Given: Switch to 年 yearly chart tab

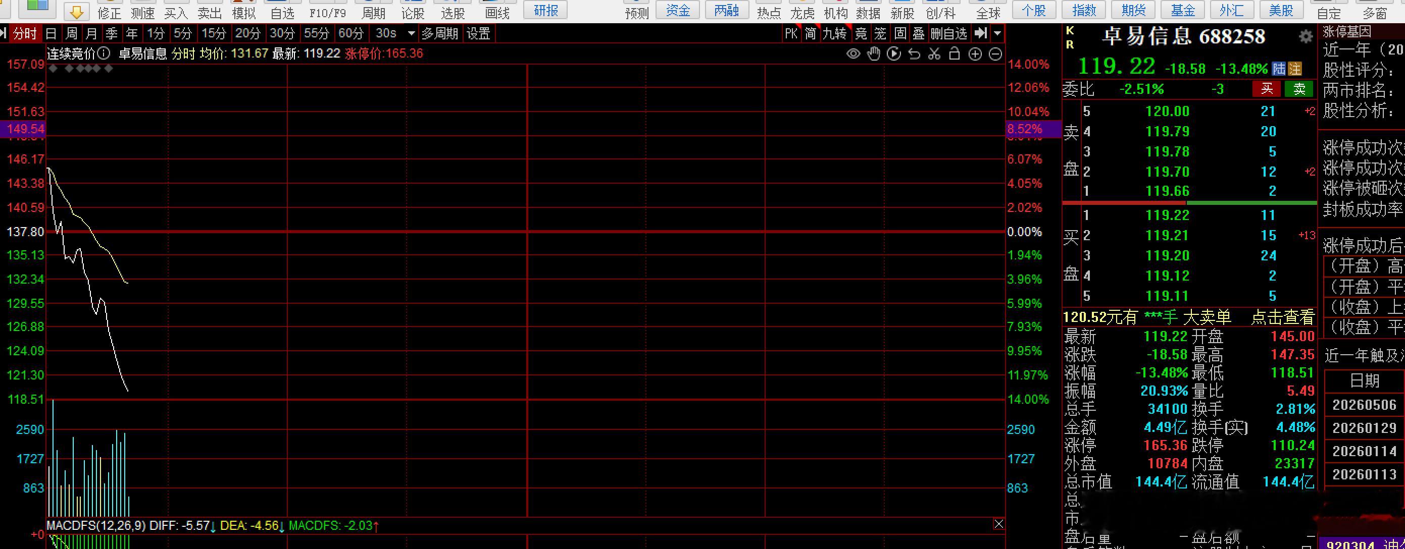Looking at the screenshot, I should [x=132, y=34].
